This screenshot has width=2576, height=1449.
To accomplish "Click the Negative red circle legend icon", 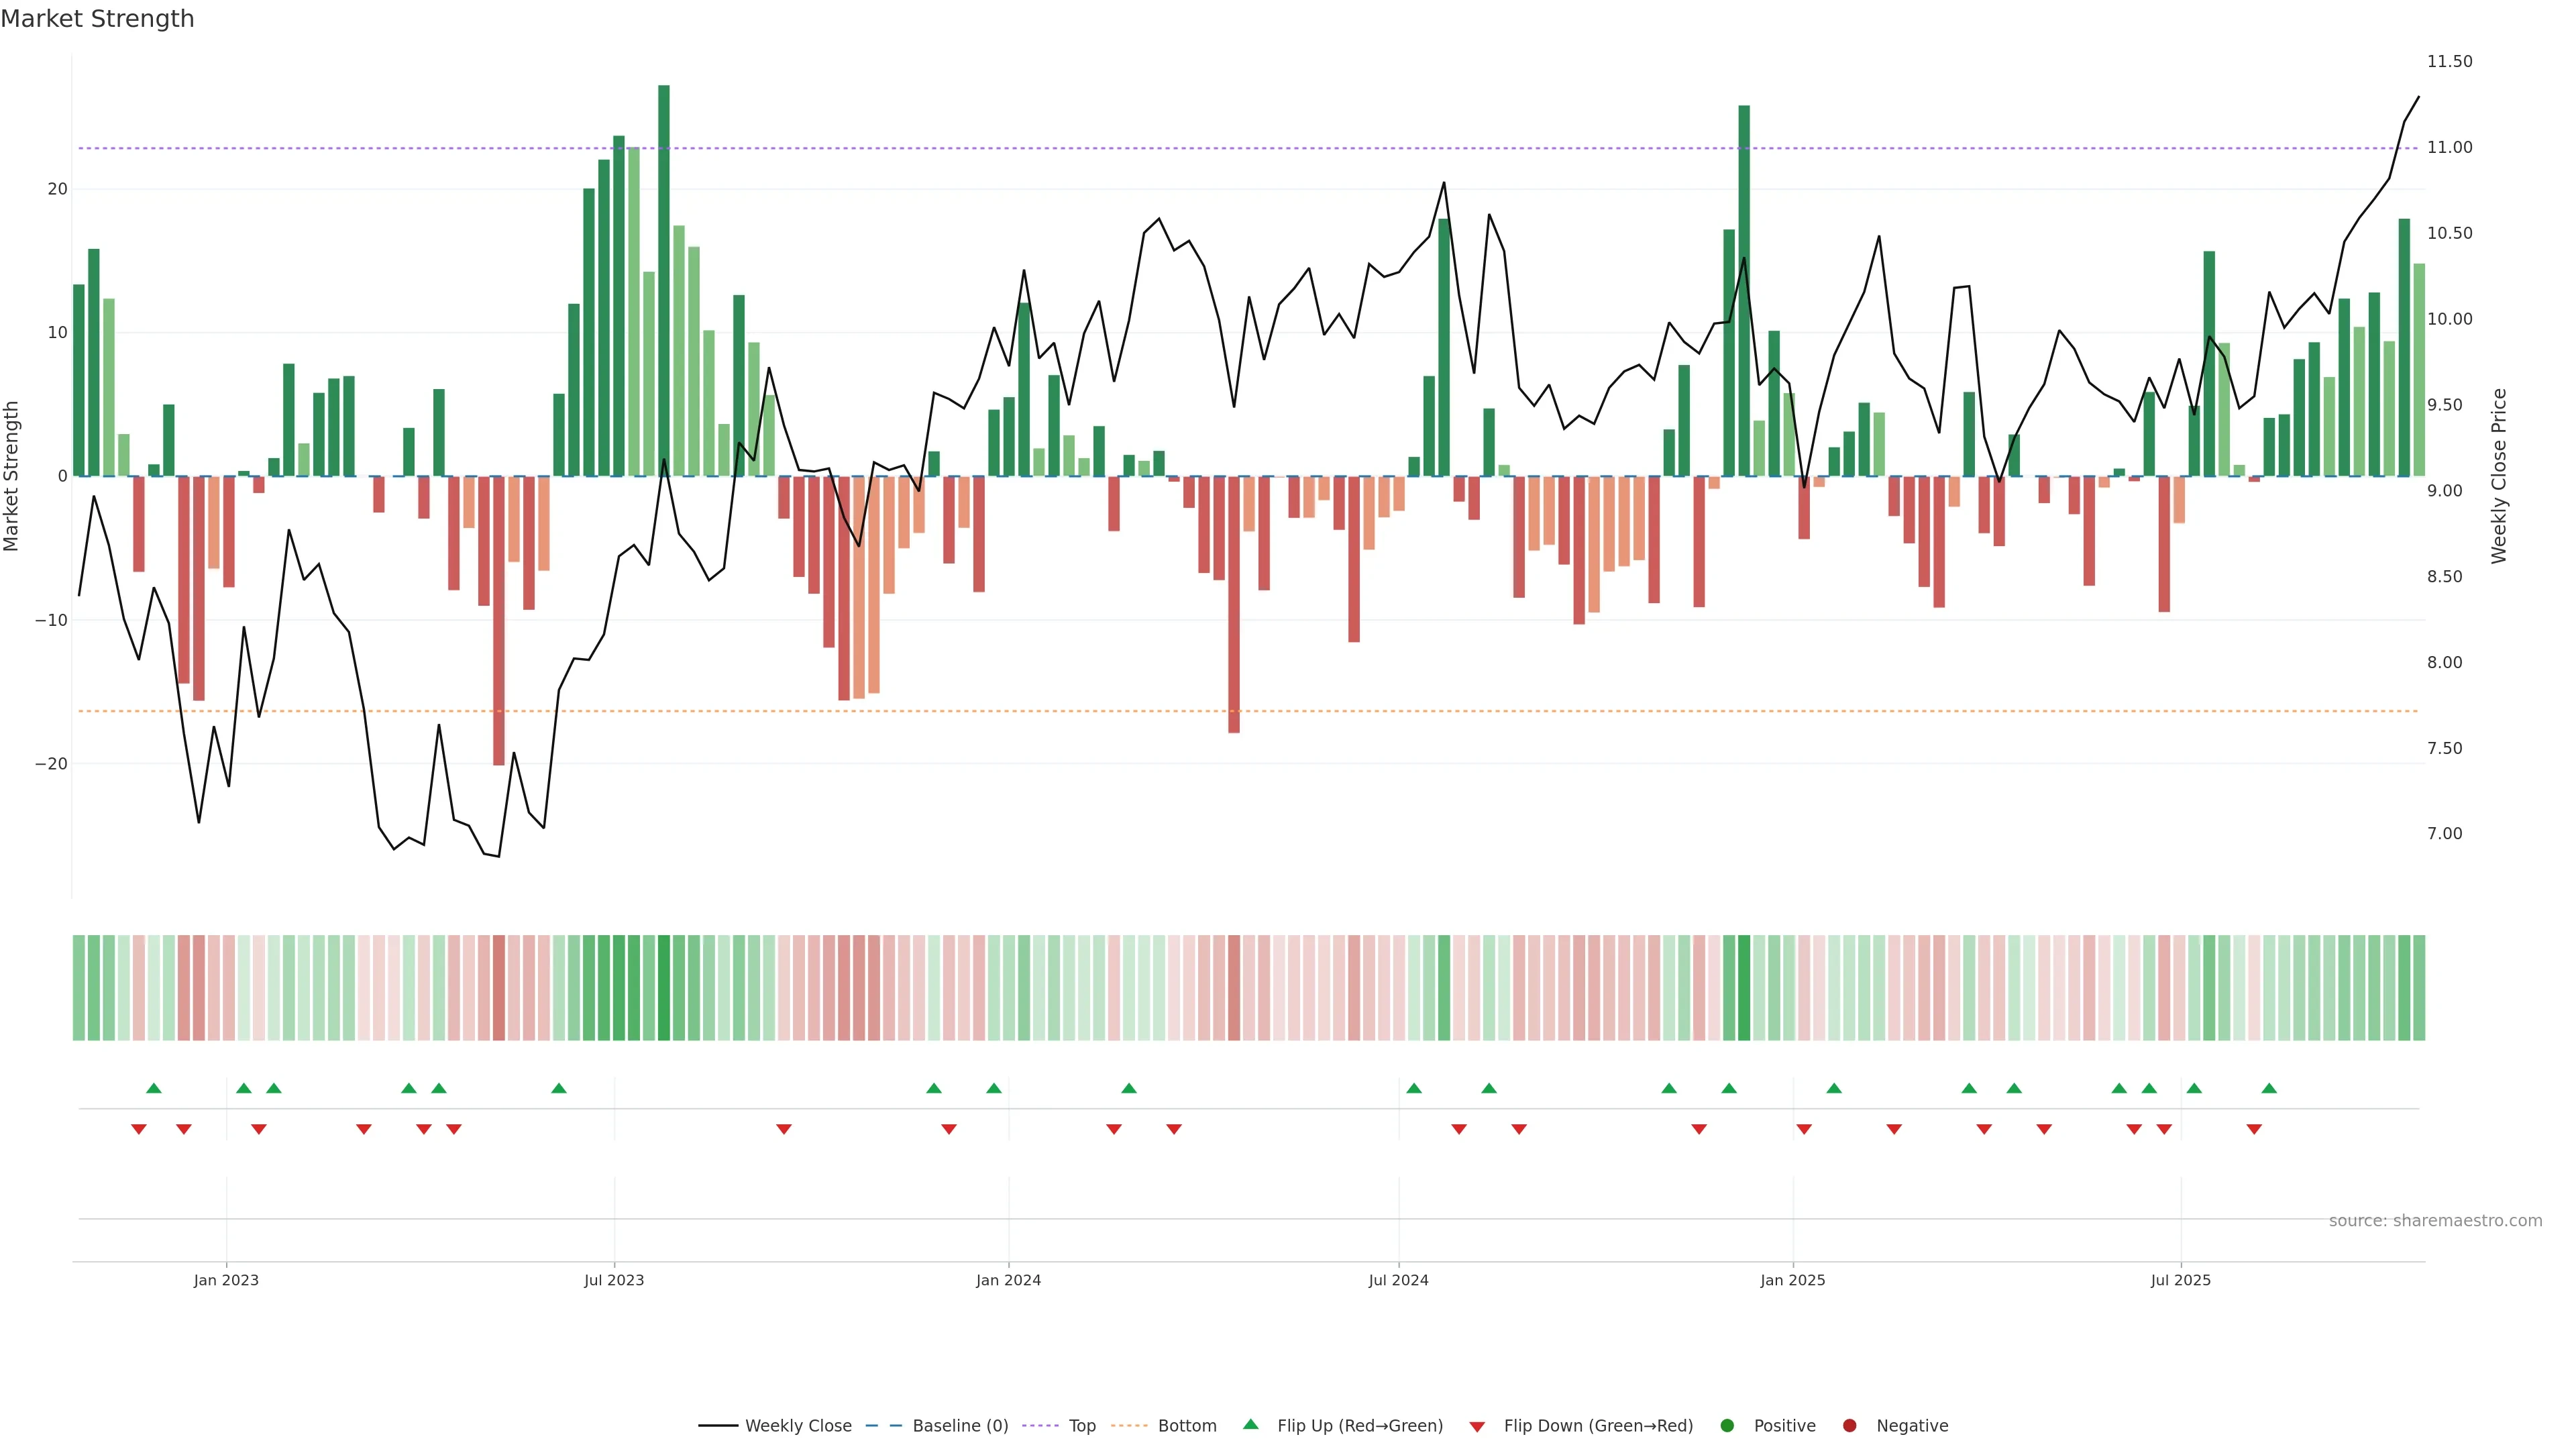I will point(1849,1426).
